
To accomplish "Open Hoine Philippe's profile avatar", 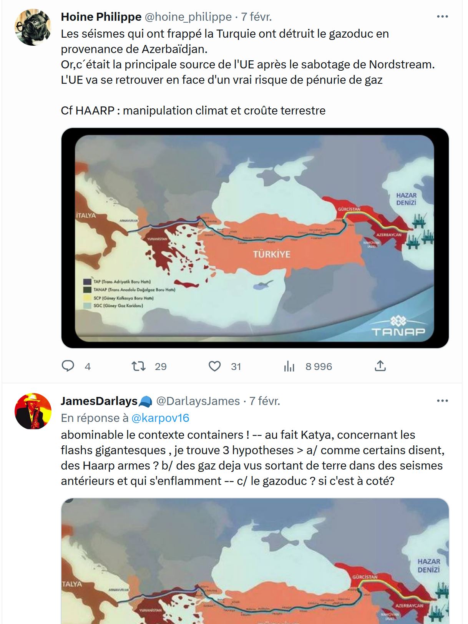I will pyautogui.click(x=33, y=27).
